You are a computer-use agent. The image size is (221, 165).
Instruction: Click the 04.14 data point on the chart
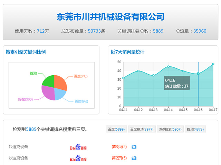click(168, 66)
